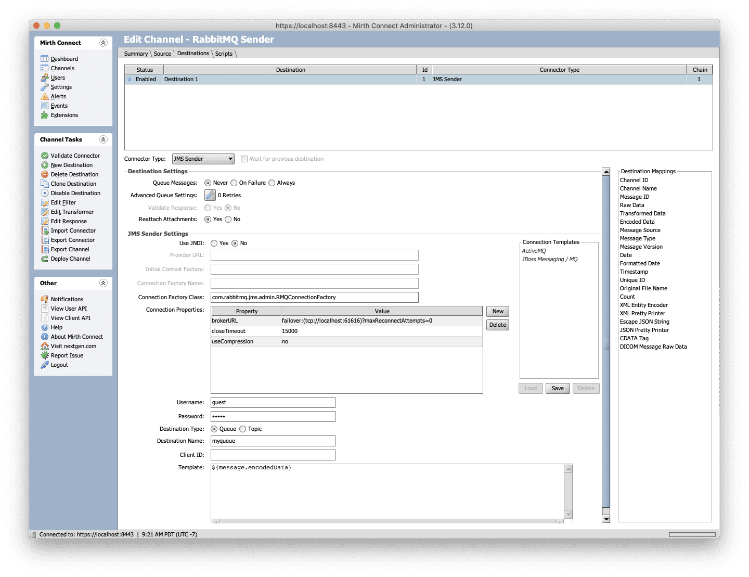Open the Users icon

45,78
